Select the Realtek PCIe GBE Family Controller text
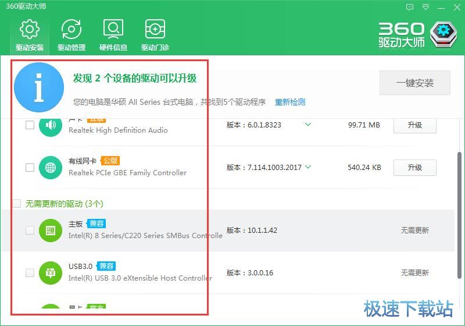Screen dimensions: 465x326 tap(127, 173)
